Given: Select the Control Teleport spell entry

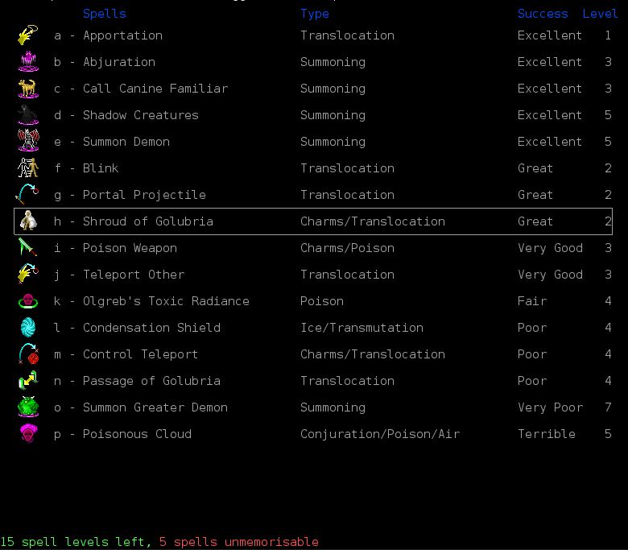Looking at the screenshot, I should point(140,354).
